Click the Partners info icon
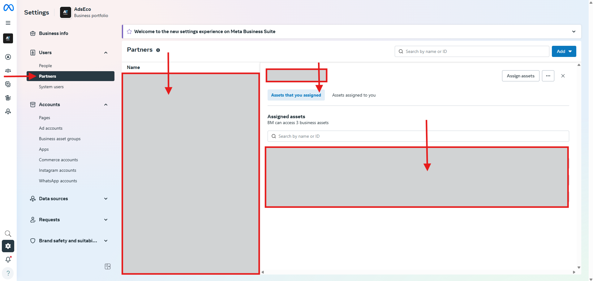This screenshot has height=281, width=593. point(158,50)
